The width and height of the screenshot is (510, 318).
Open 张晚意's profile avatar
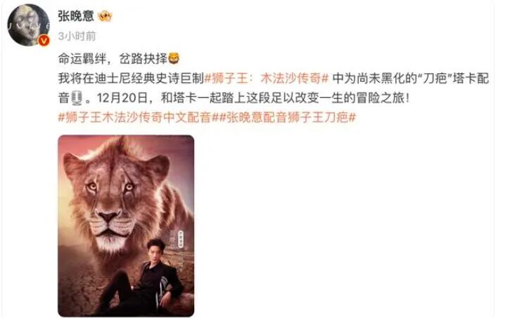click(28, 25)
